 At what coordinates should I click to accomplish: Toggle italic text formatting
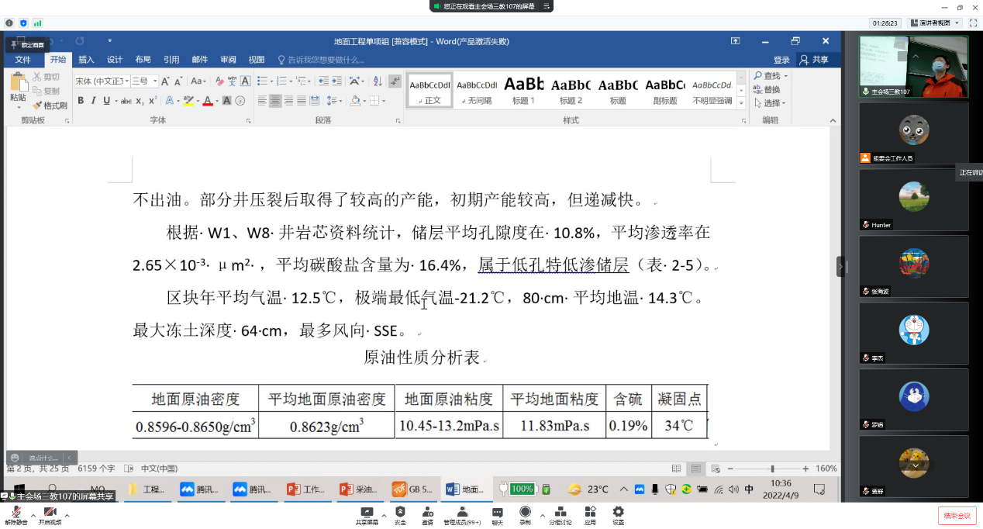[93, 101]
